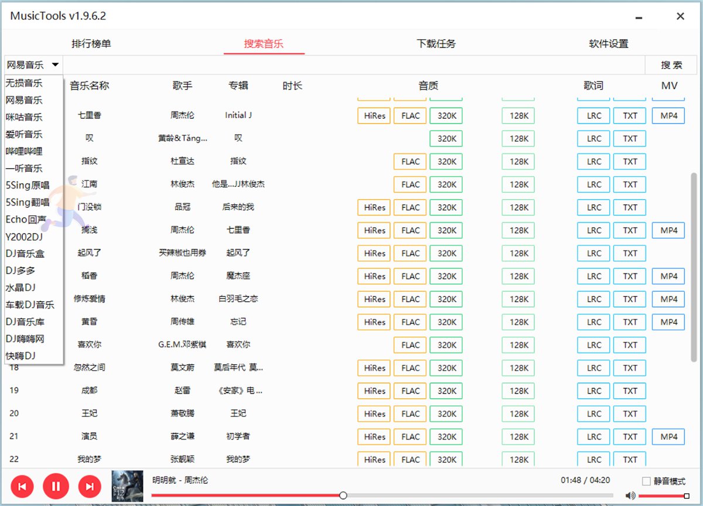The height and width of the screenshot is (506, 703).
Task: Download 搁浅 in 128K quality
Action: pyautogui.click(x=518, y=230)
